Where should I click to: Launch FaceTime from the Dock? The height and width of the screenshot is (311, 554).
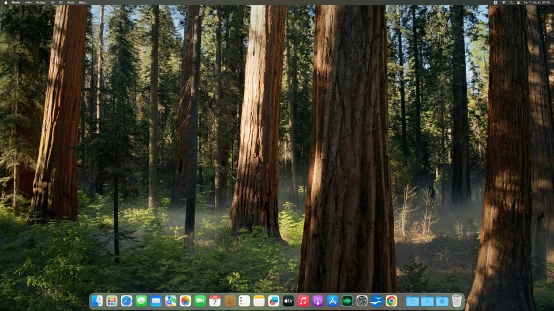[x=200, y=301]
